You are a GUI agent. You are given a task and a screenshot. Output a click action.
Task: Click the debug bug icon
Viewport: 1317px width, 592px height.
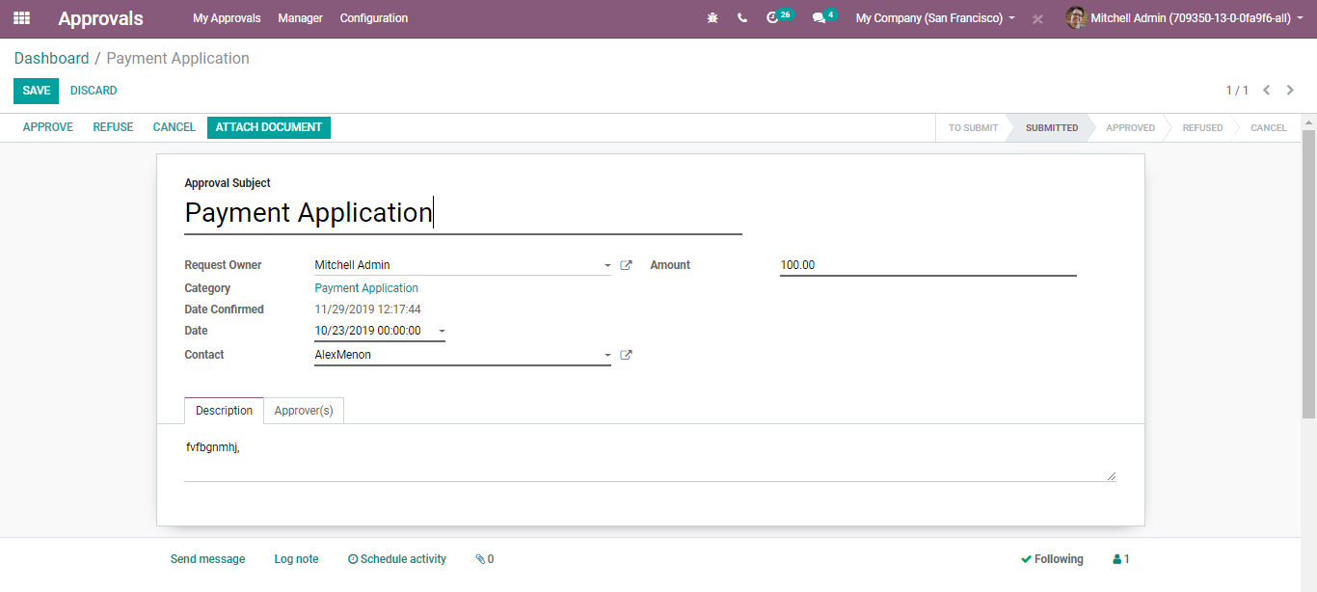712,18
